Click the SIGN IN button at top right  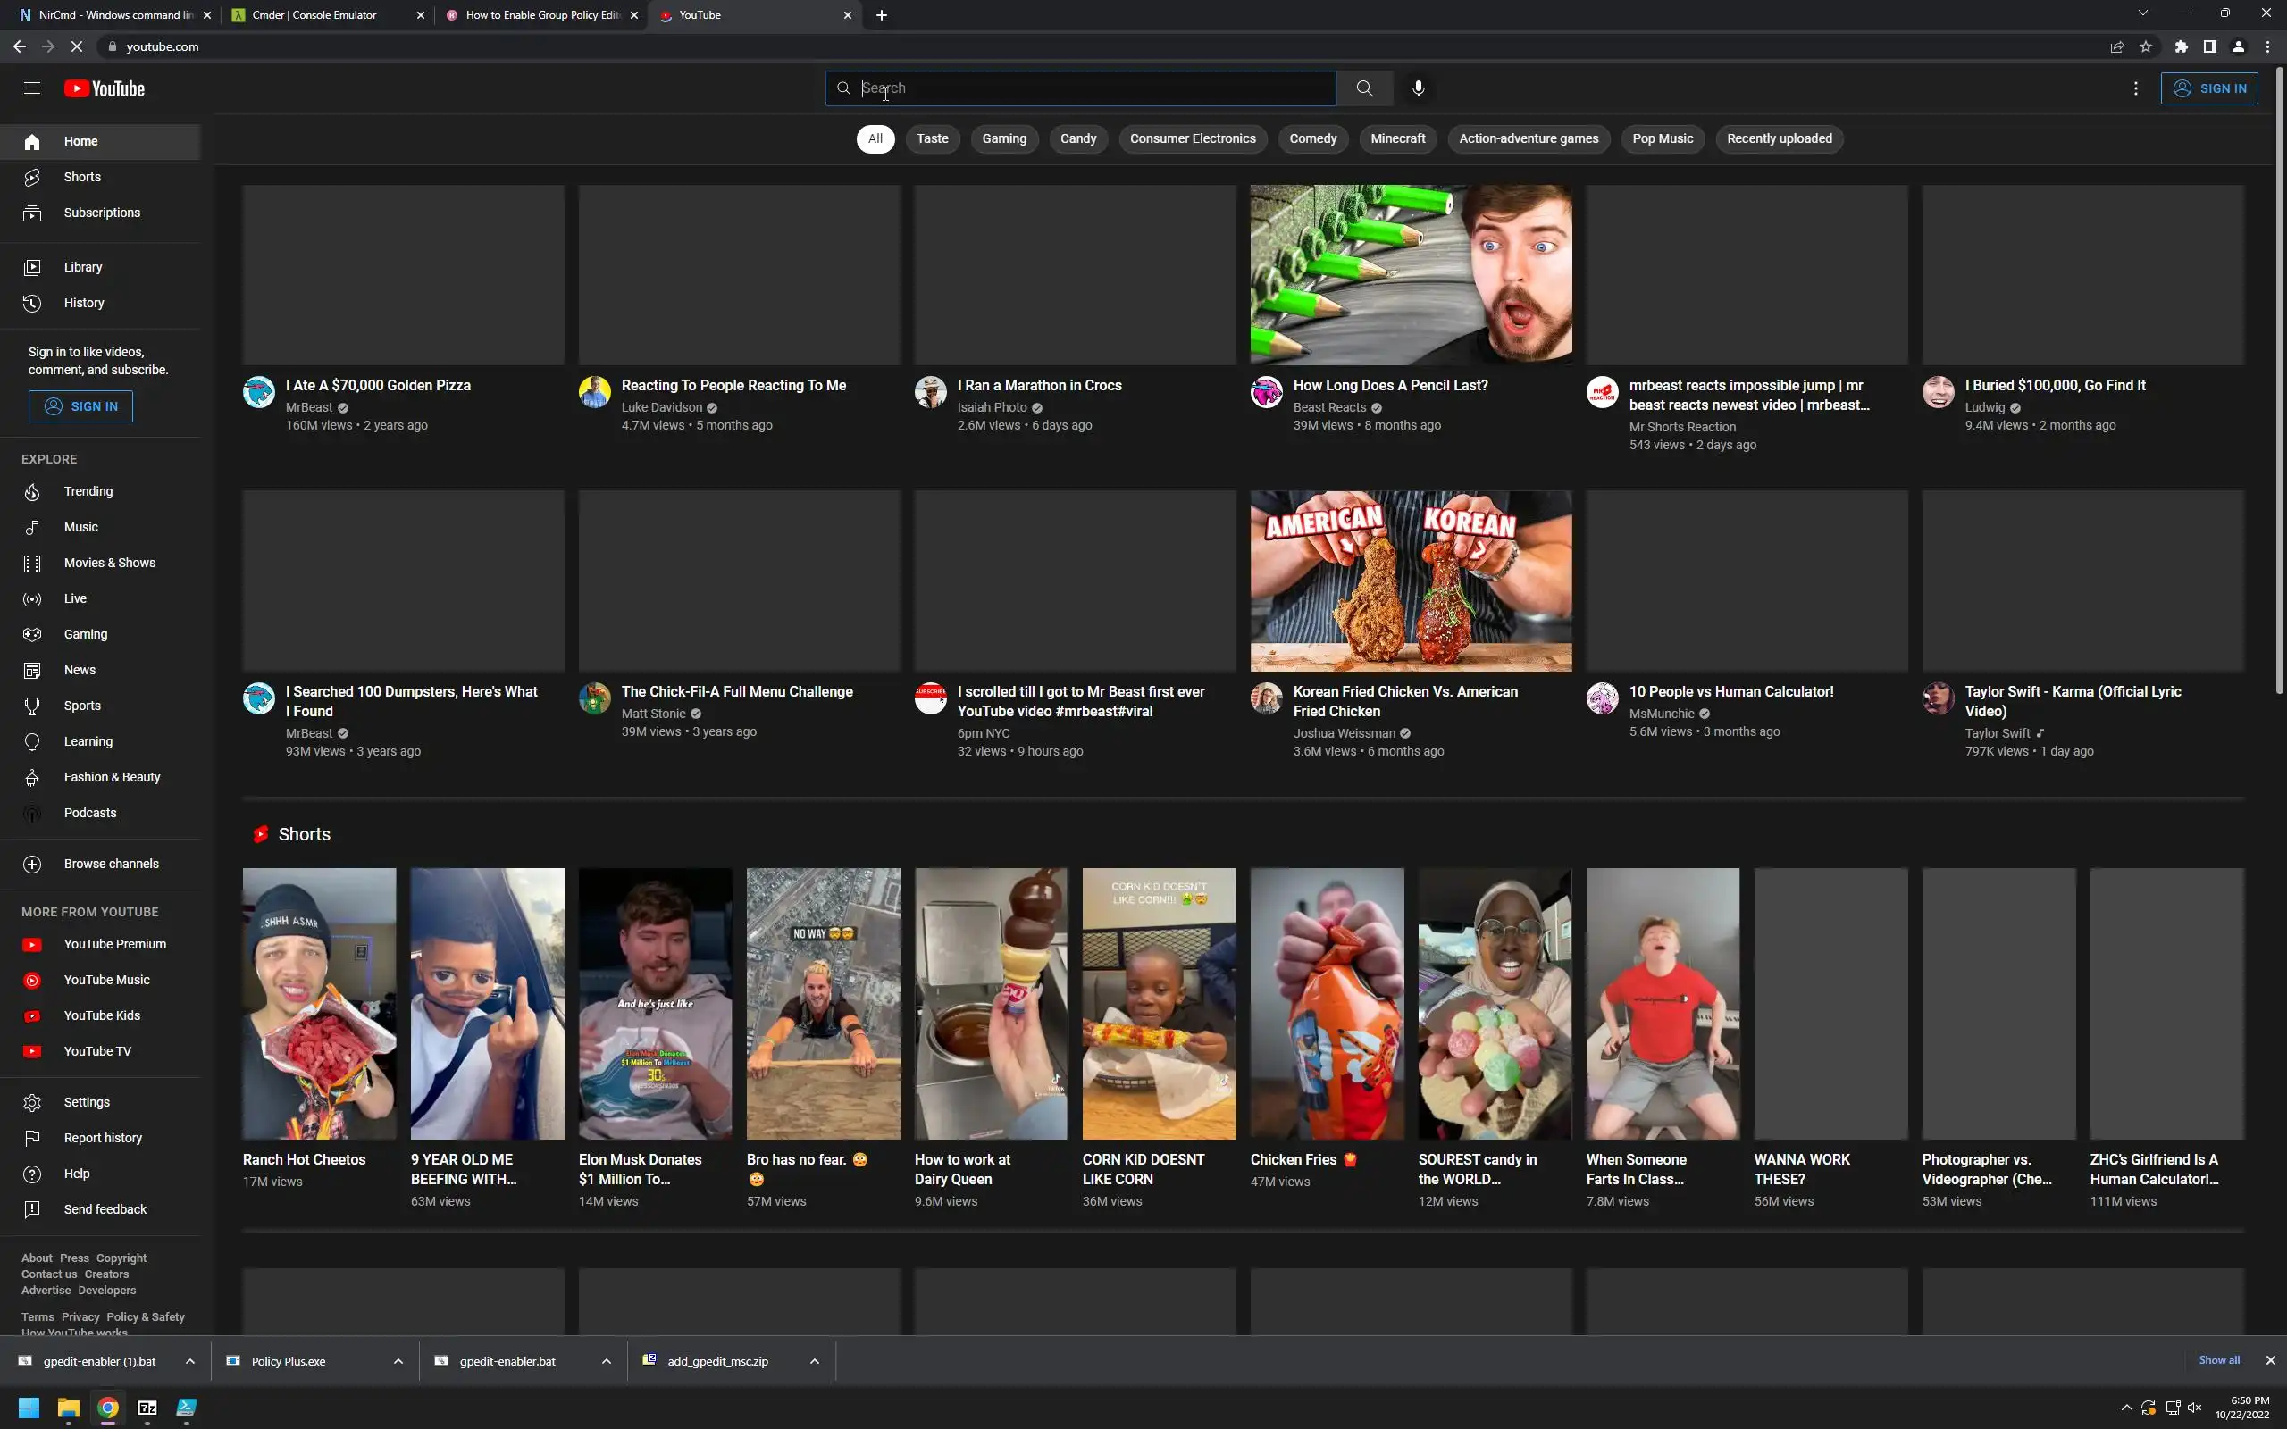point(2208,88)
